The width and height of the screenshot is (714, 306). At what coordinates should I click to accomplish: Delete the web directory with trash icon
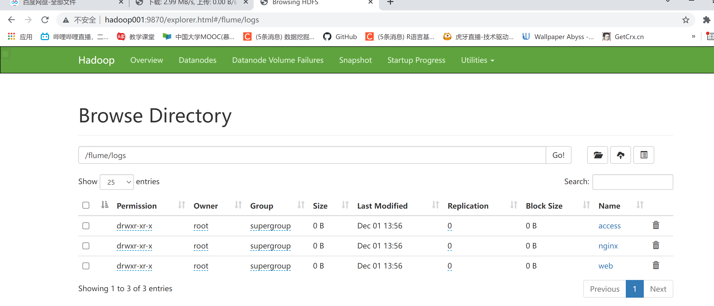coord(656,266)
